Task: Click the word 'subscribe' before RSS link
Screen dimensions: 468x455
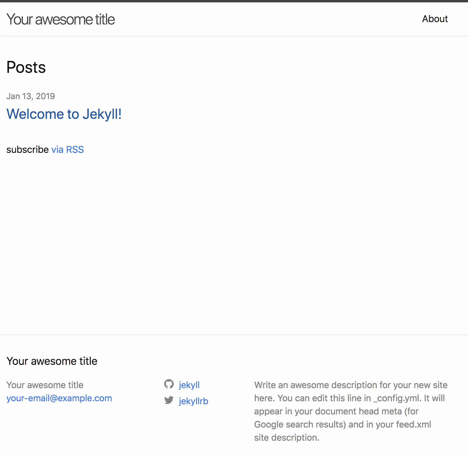Action: pyautogui.click(x=27, y=149)
